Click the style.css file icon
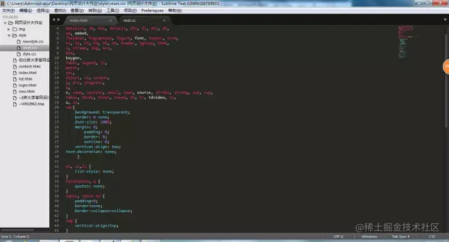The image size is (449, 242). 19,54
